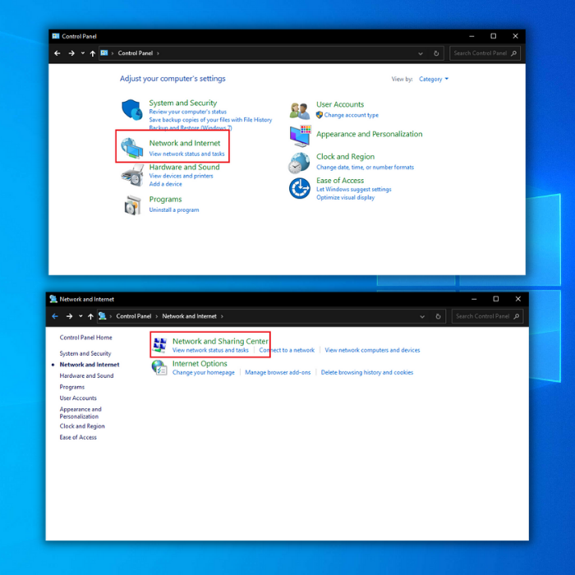Click Internet Options globe checklist icon

(159, 367)
